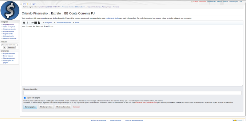
Task: Open the Financeiro :: Extrato :: BB Conta Corren... breadcrumb link
Action: 74,7
